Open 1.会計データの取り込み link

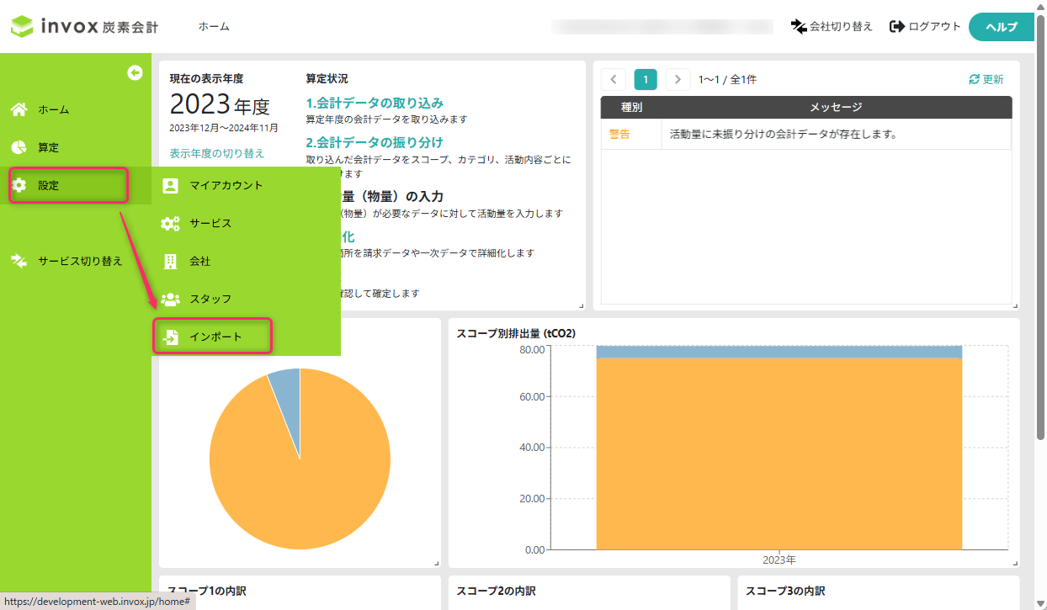[374, 103]
